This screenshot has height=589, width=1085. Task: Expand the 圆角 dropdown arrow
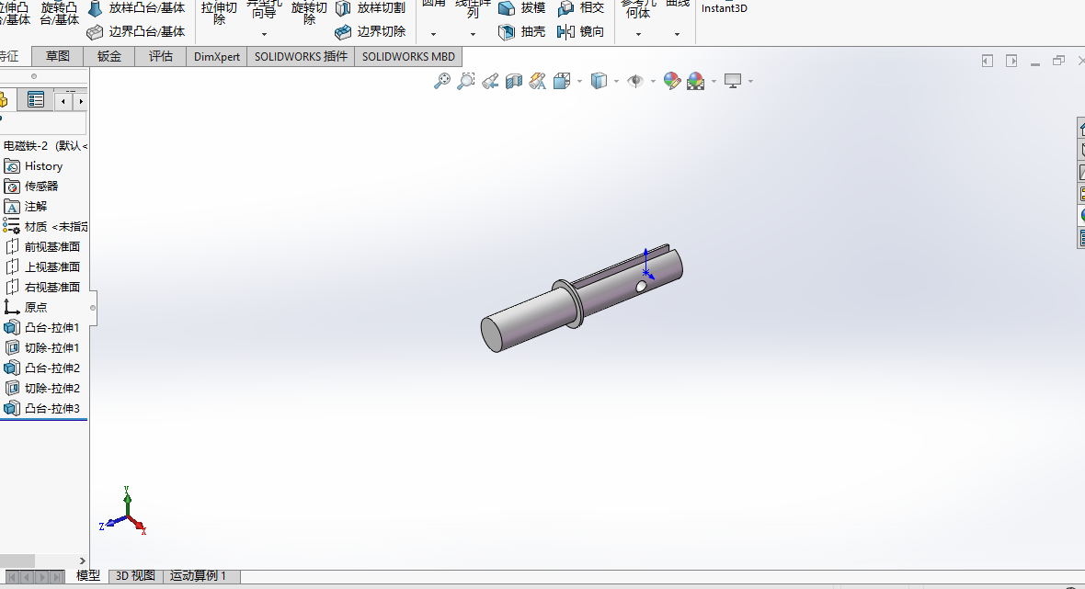pyautogui.click(x=433, y=35)
